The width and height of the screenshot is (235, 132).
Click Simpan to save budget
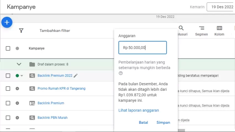tap(163, 122)
